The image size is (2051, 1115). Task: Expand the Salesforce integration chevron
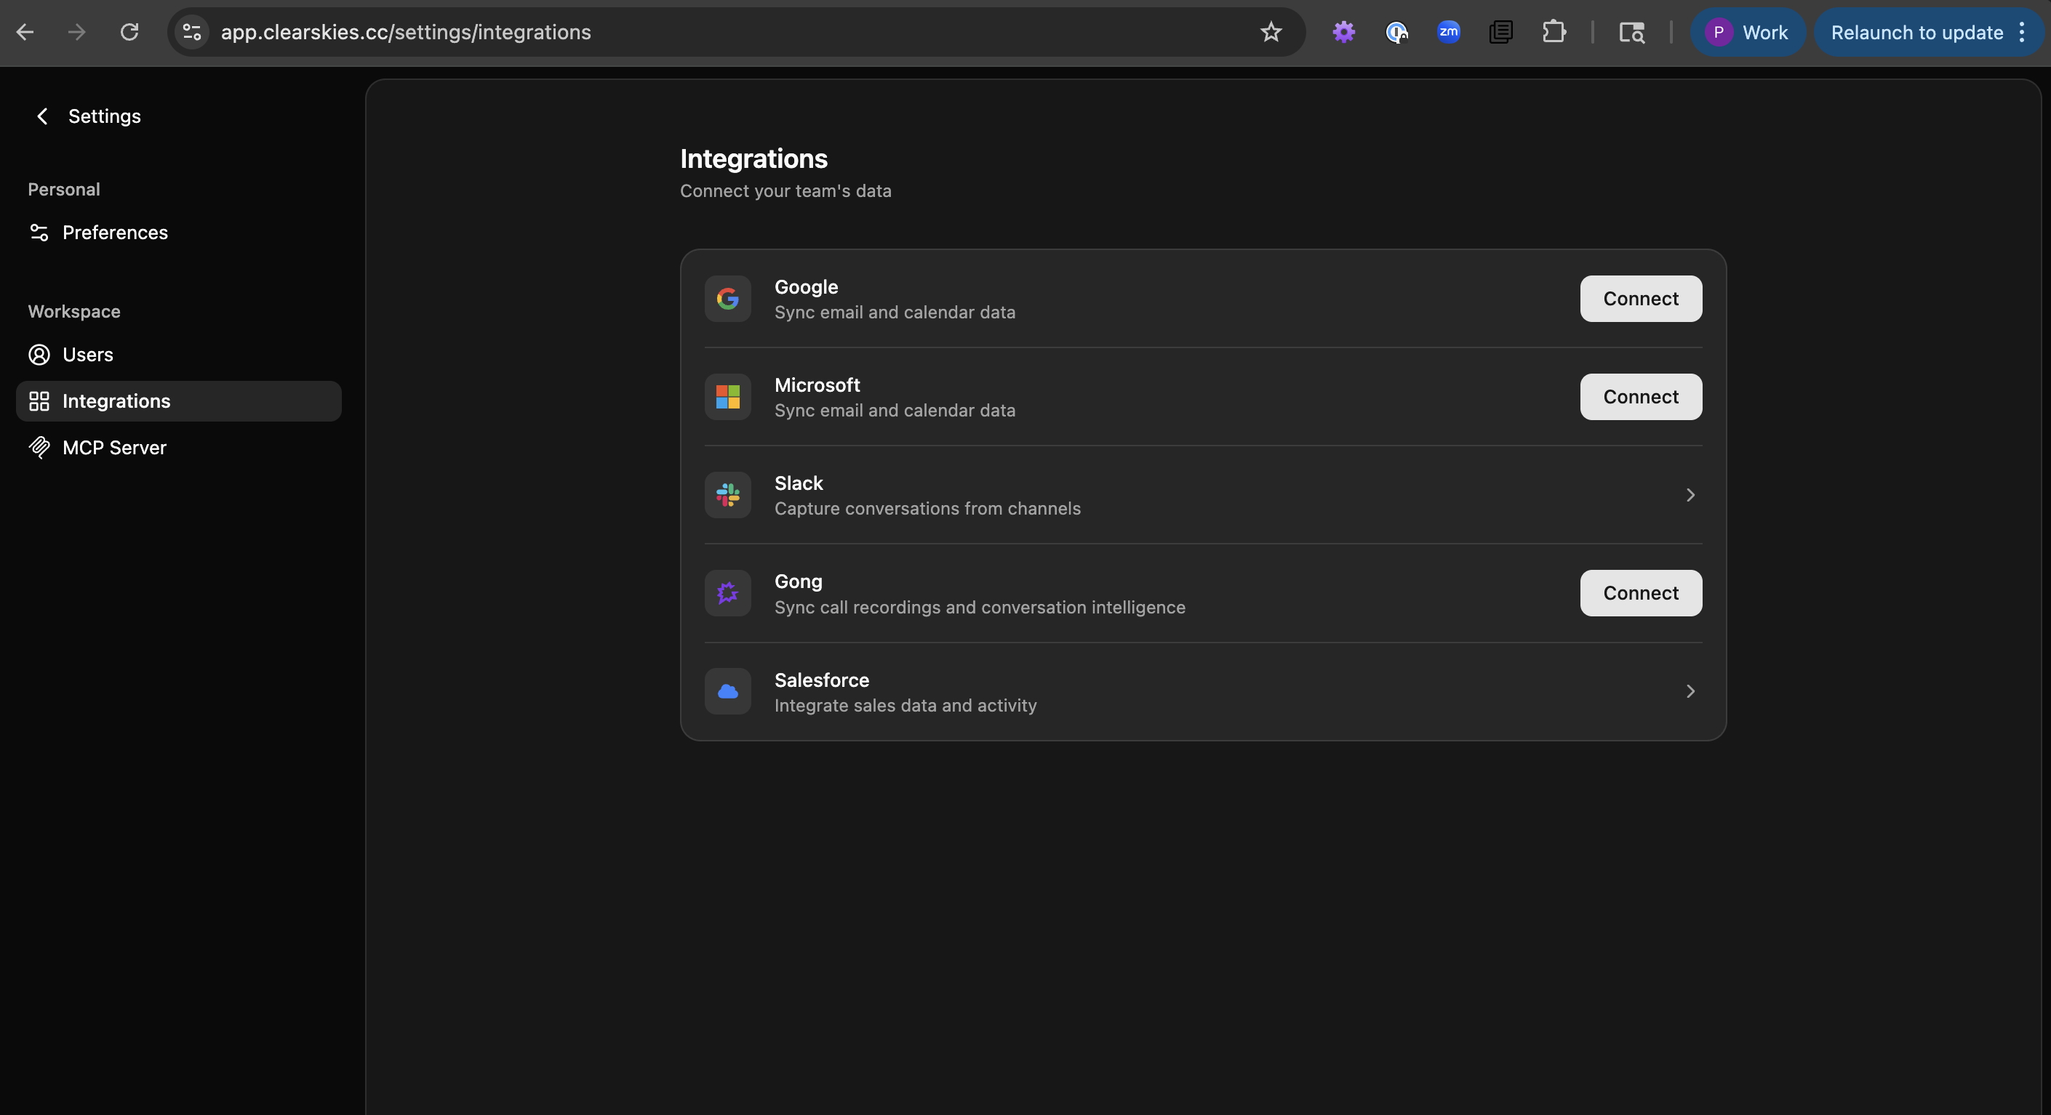tap(1690, 691)
